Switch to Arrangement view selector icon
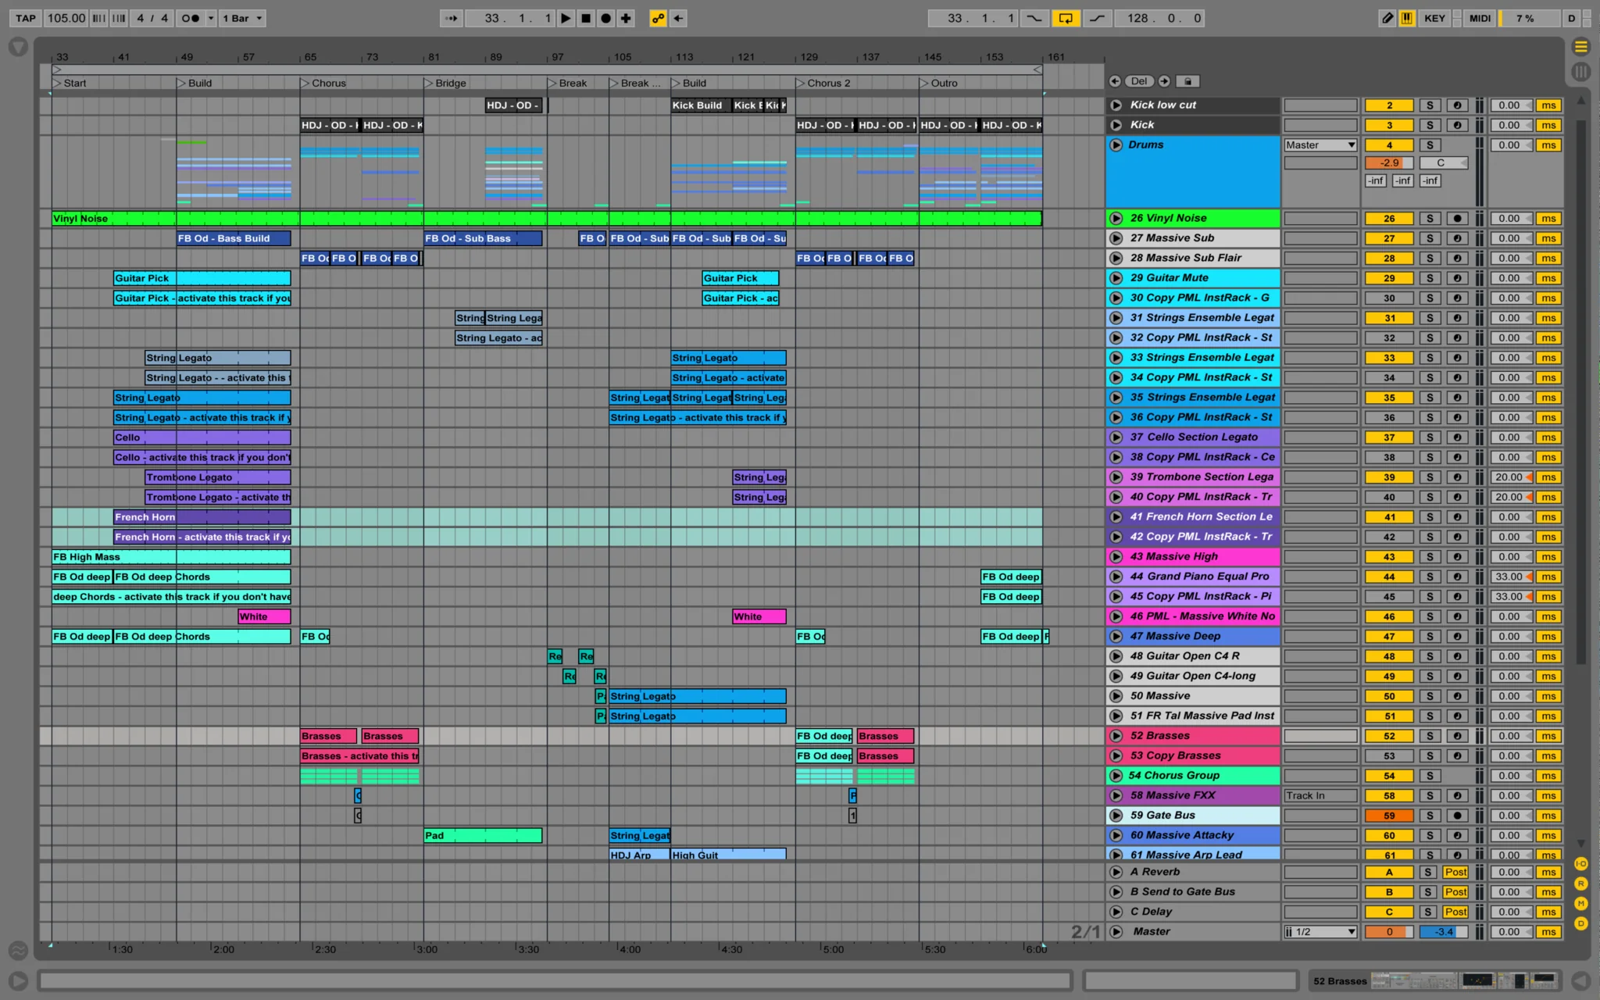 (1580, 47)
